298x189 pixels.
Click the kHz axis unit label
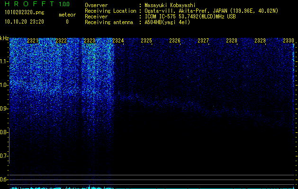4,38
